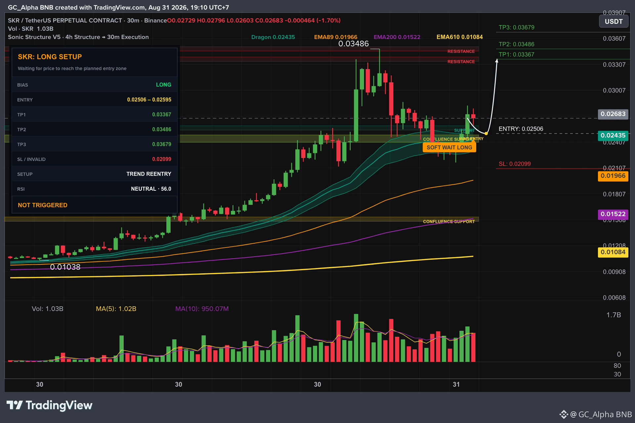The image size is (635, 423).
Task: Click the 'TREND REENTRY' setup value
Action: point(149,174)
